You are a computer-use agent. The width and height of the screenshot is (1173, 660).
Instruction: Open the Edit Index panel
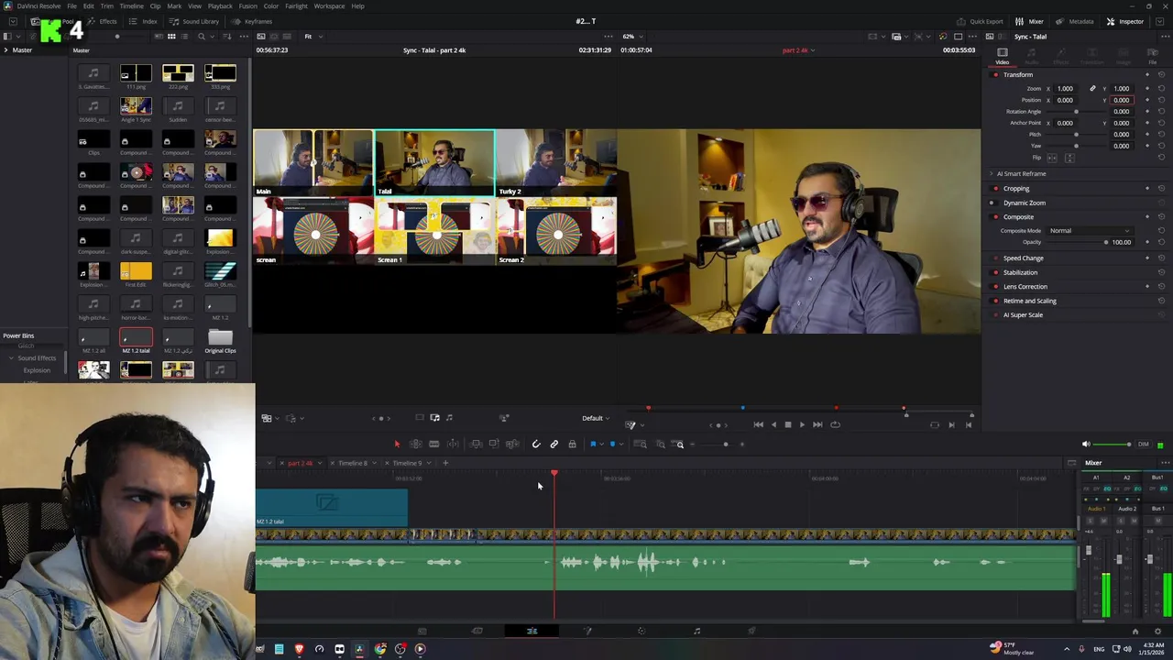pyautogui.click(x=145, y=21)
